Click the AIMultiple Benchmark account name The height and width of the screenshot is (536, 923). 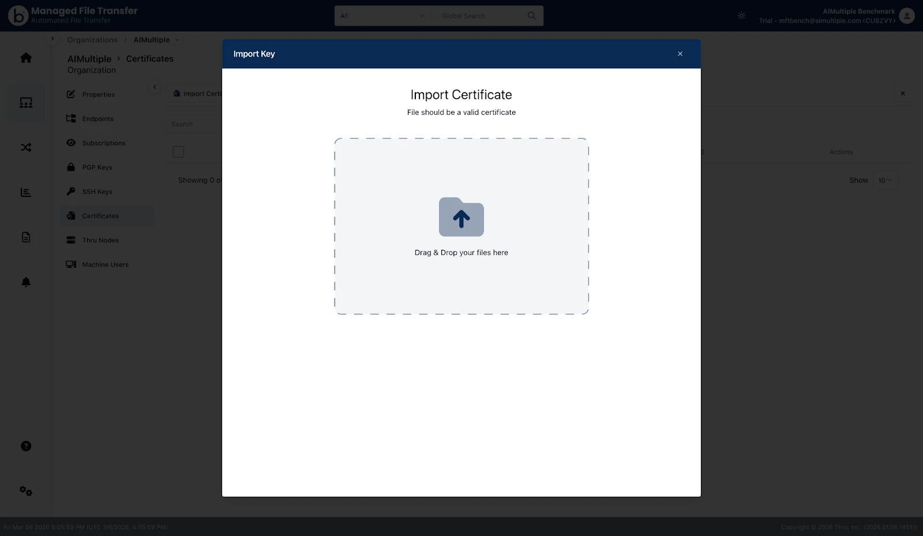click(x=859, y=12)
